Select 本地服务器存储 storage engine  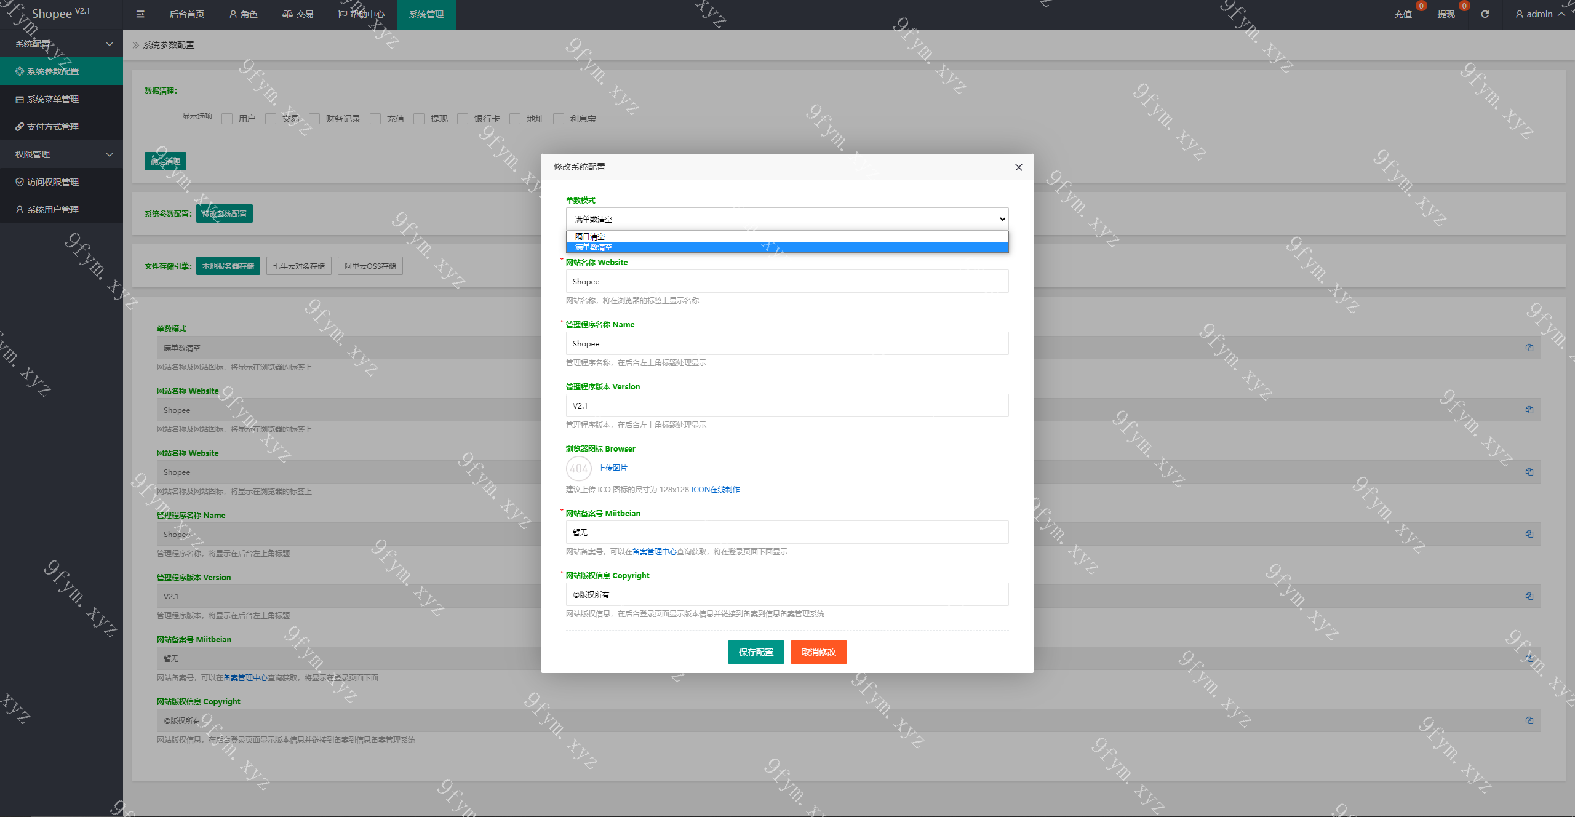[x=228, y=266]
